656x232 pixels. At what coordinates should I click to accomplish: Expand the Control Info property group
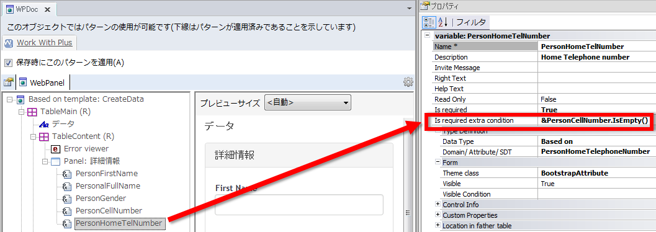pos(438,205)
